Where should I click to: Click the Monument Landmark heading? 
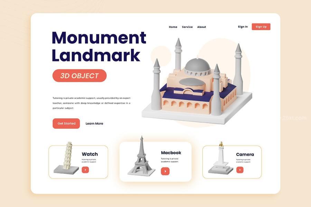click(99, 47)
